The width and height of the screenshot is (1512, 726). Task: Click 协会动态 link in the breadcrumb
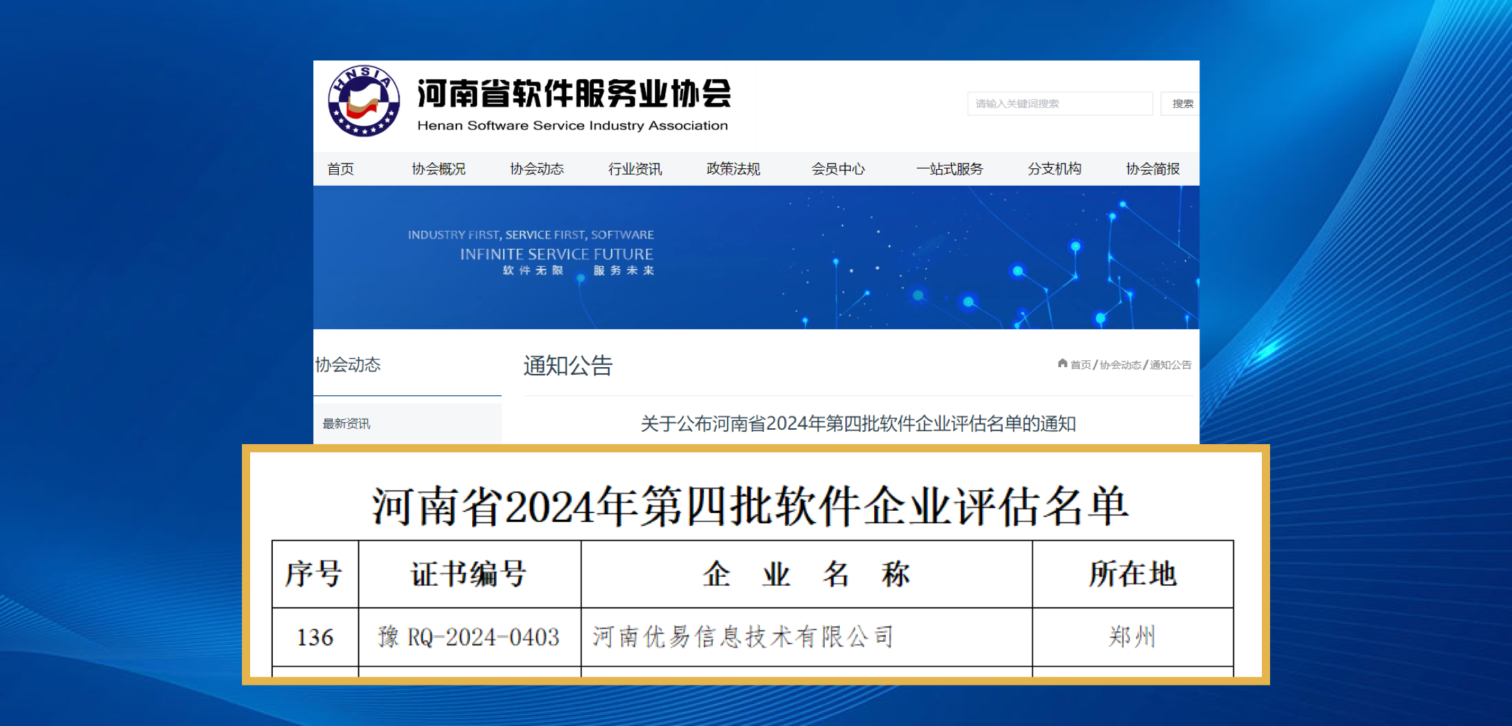point(1120,365)
